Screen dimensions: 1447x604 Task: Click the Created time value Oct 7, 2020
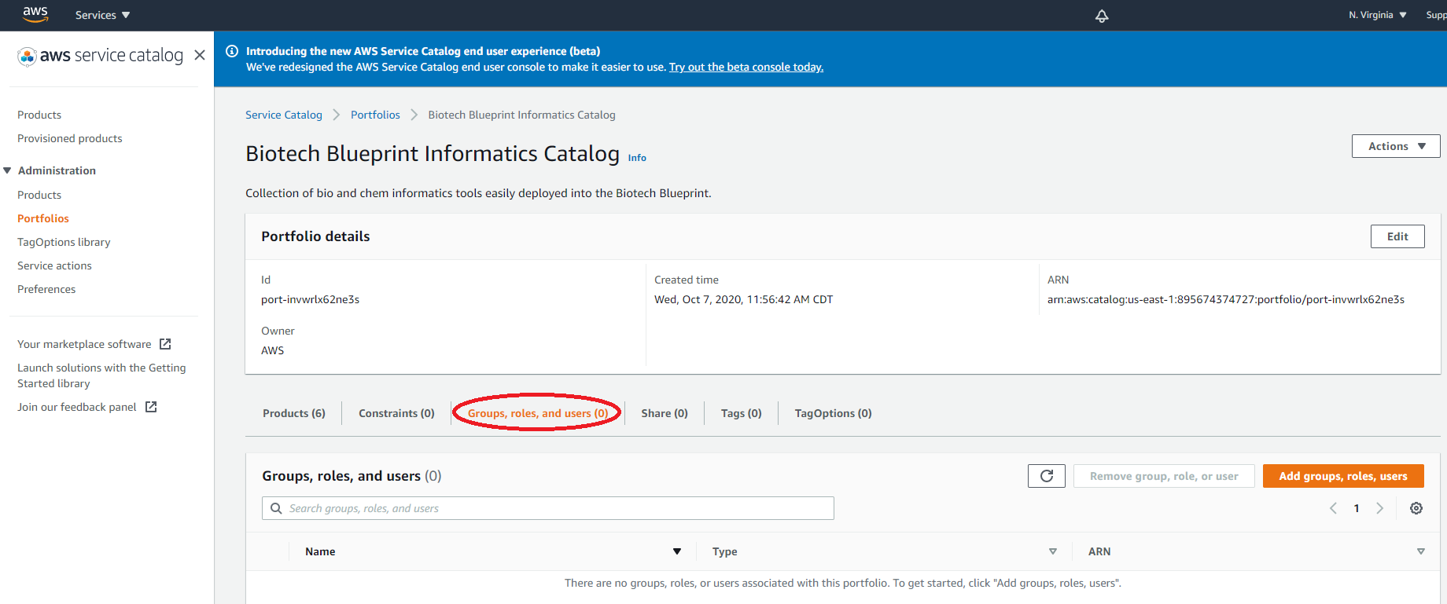pyautogui.click(x=743, y=299)
